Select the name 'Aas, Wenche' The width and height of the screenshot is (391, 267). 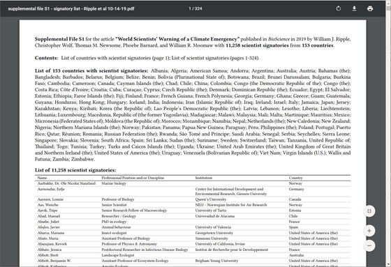click(x=48, y=205)
